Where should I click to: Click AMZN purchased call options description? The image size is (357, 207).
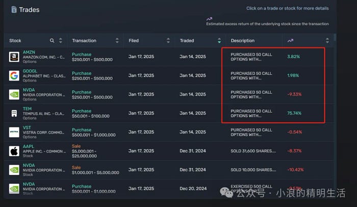pos(251,57)
